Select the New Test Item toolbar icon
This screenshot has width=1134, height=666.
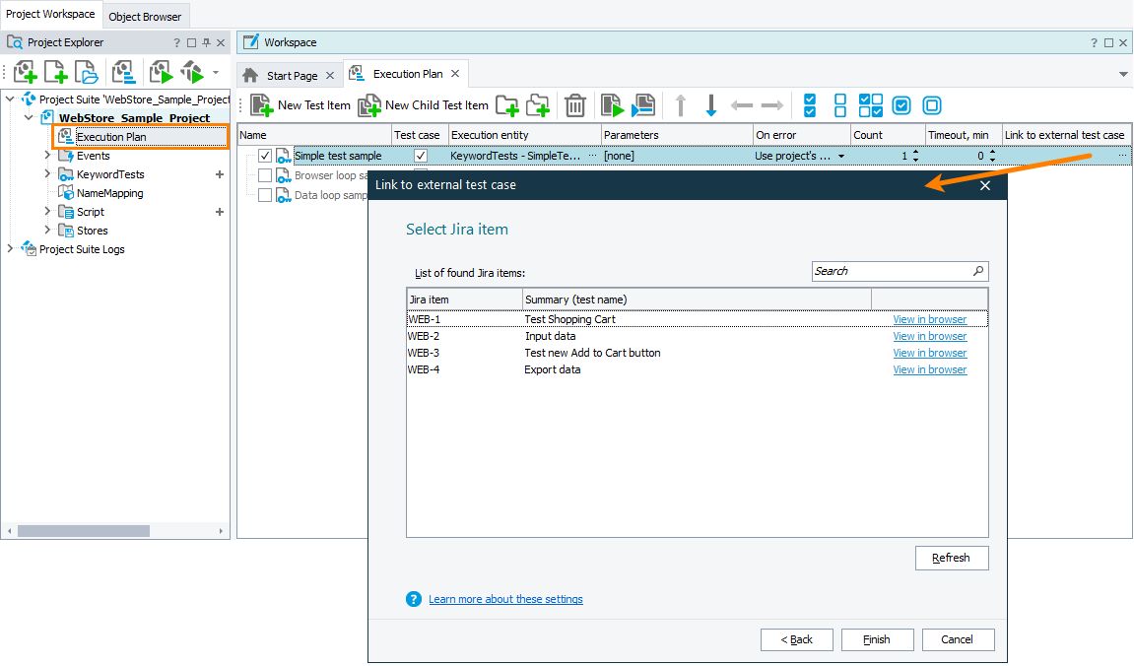tap(261, 104)
